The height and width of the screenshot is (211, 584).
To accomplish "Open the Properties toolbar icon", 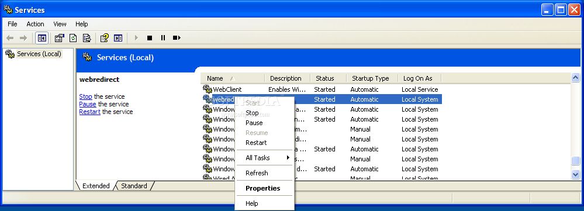I will (60, 38).
